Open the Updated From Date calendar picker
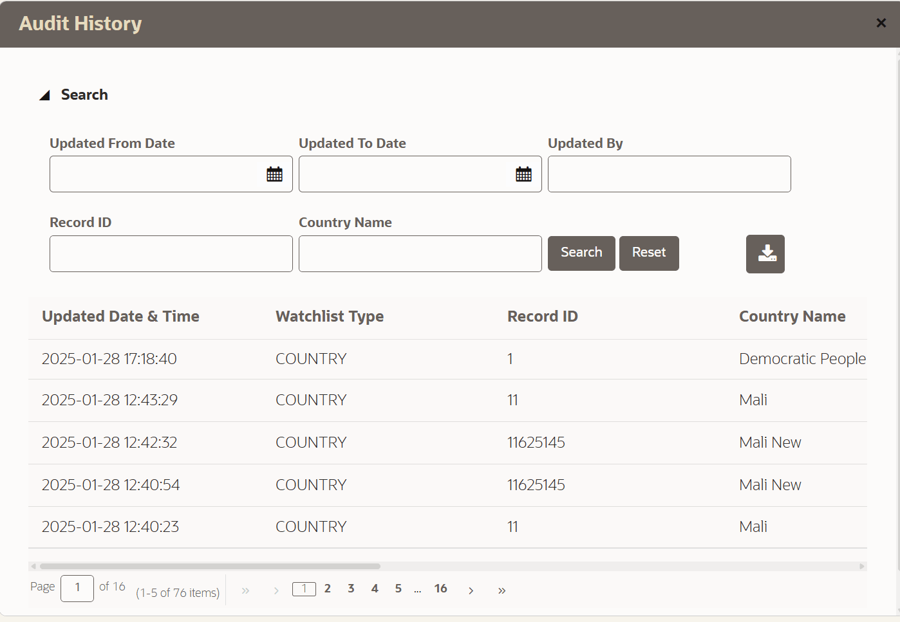The width and height of the screenshot is (900, 622). point(275,174)
